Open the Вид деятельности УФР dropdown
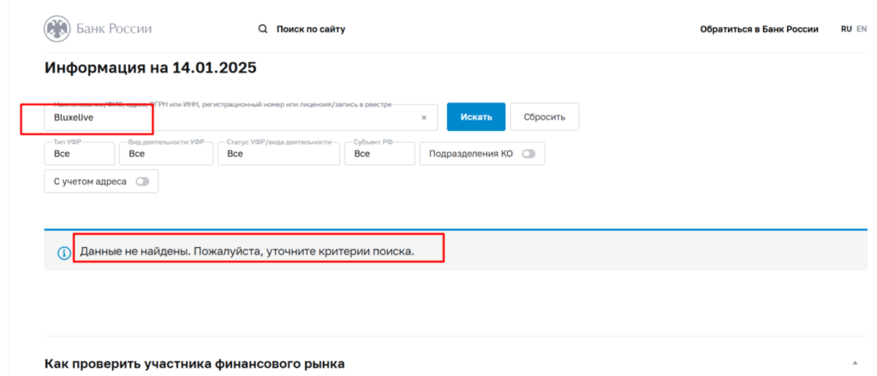The image size is (877, 376). 166,154
